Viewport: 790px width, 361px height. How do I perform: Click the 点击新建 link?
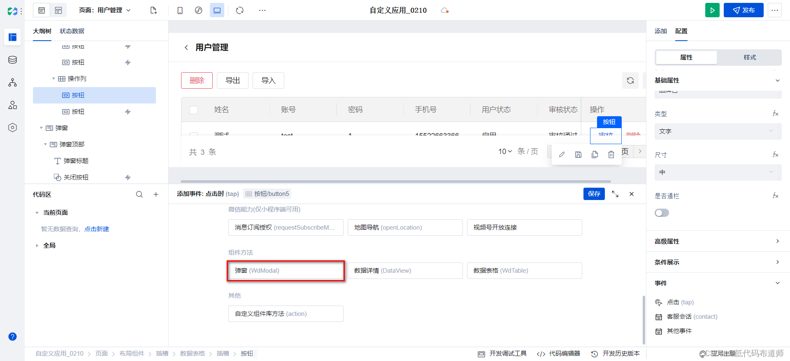(97, 229)
